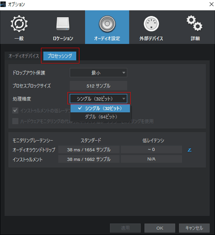
Task: Click the キャンセル button
Action: tap(194, 228)
